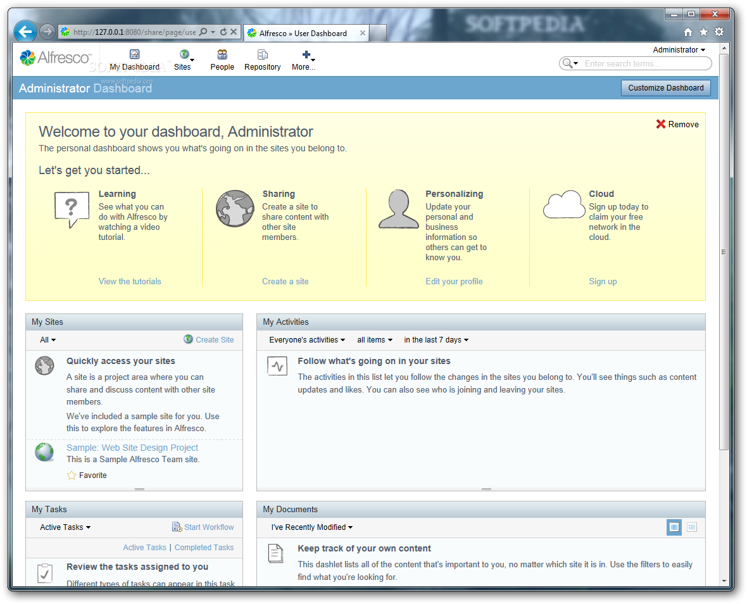747x604 pixels.
Task: Click Customize Dashboard button
Action: [665, 87]
